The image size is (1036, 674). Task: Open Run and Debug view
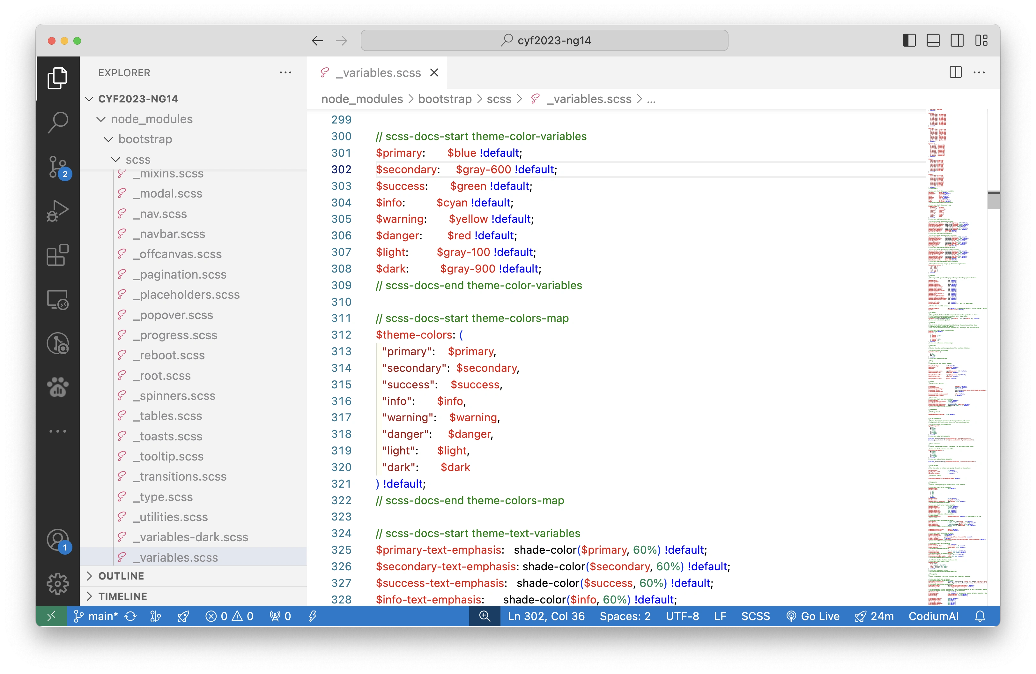57,211
